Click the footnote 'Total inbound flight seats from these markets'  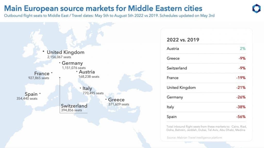207,128
